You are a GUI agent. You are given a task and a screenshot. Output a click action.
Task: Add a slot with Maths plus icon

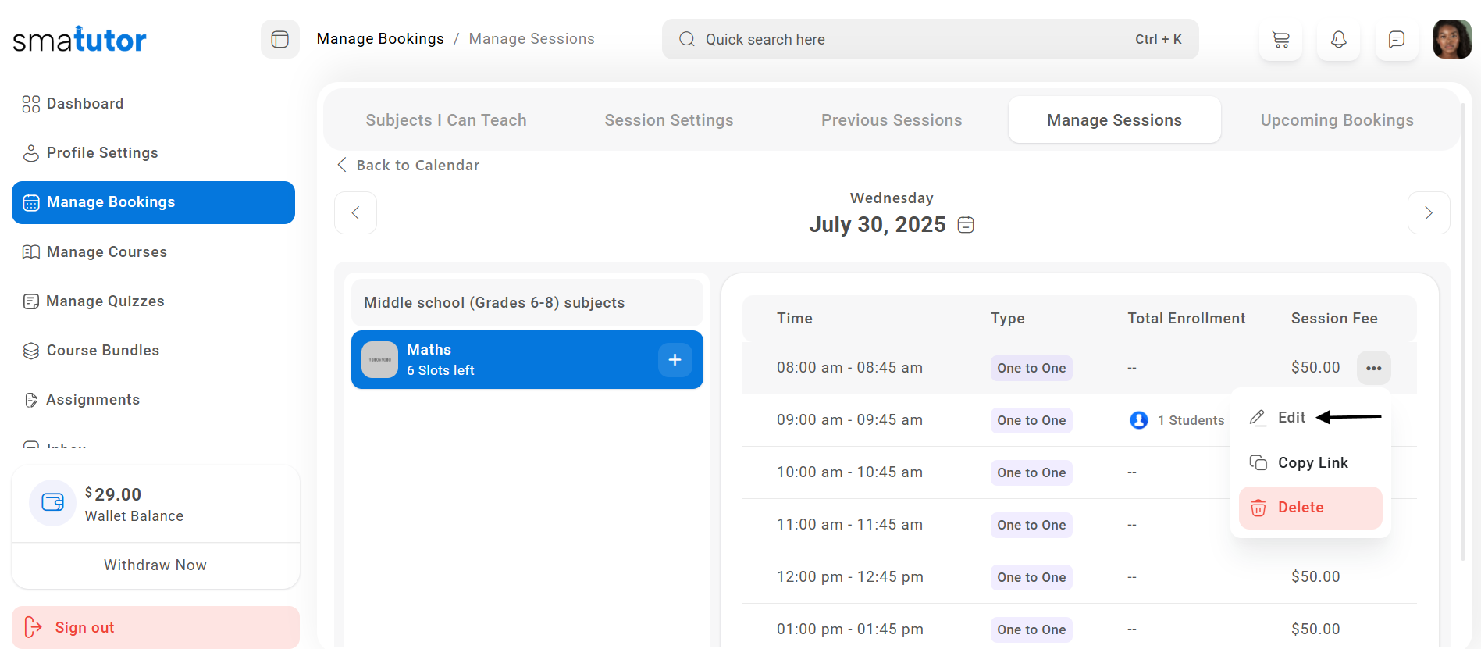675,360
